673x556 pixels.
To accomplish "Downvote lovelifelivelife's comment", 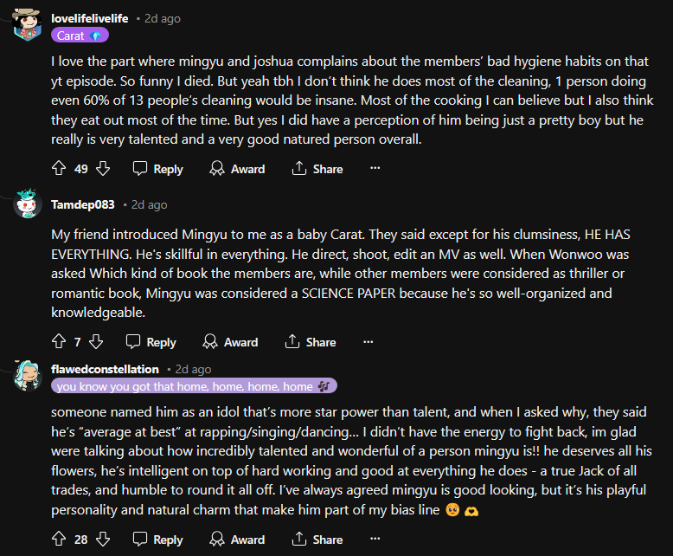I will (103, 168).
